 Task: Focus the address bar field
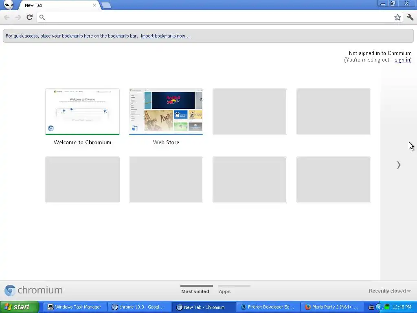219,17
